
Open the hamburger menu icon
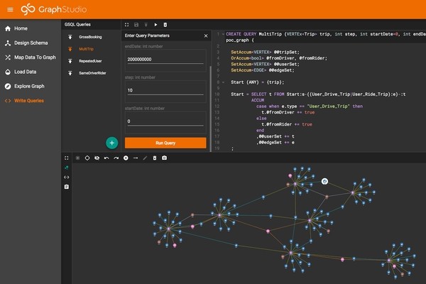(x=10, y=9)
